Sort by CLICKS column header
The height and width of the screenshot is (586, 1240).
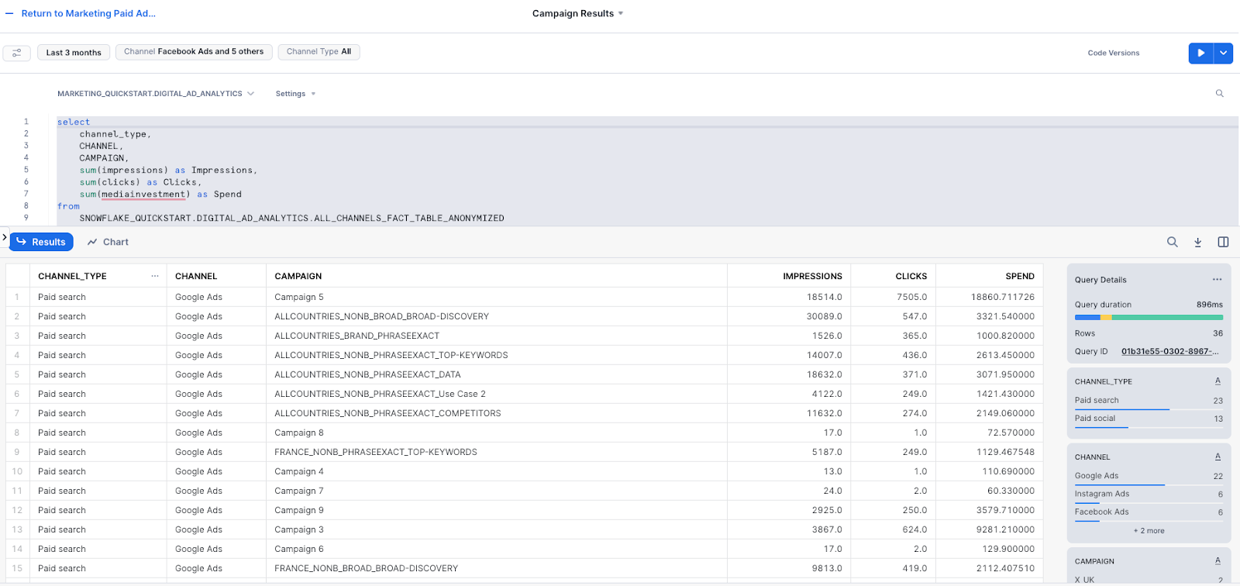(911, 276)
